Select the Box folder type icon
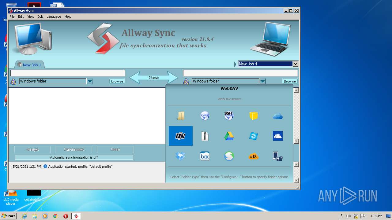This screenshot has width=392, height=220. pos(205,156)
